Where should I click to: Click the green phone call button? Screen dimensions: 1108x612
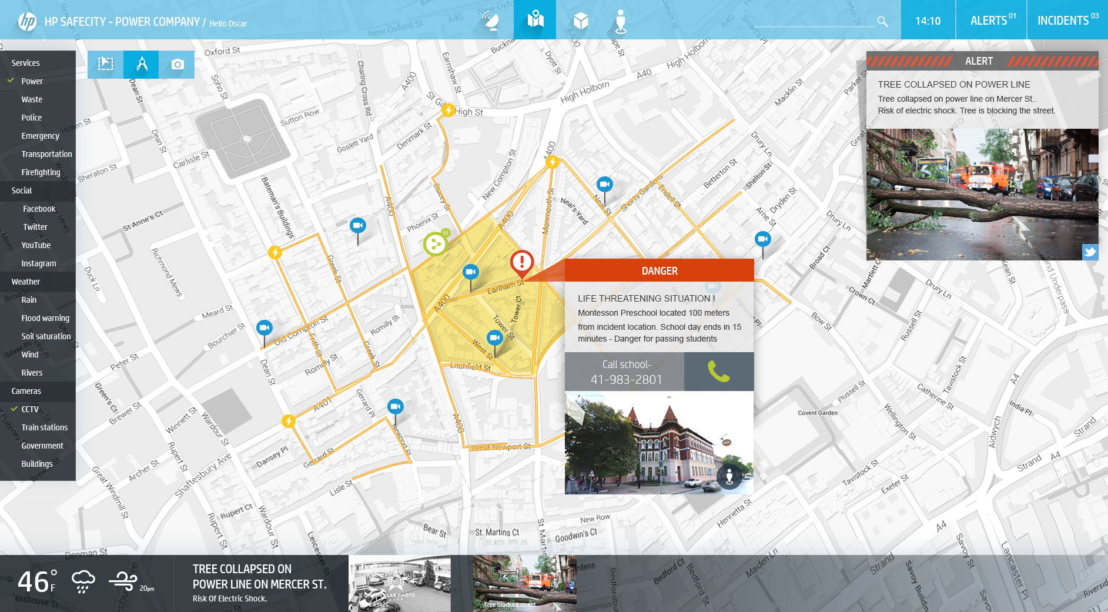(719, 372)
